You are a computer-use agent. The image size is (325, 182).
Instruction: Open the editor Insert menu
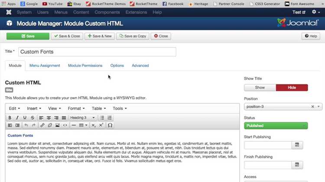point(34,109)
